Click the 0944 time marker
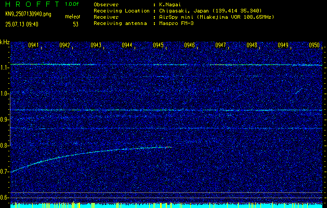The height and width of the screenshot is (208, 327). [x=127, y=45]
